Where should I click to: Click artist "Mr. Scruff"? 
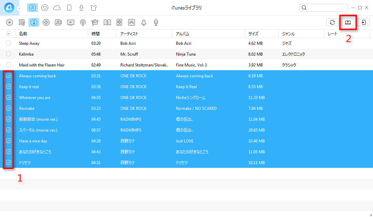[129, 54]
